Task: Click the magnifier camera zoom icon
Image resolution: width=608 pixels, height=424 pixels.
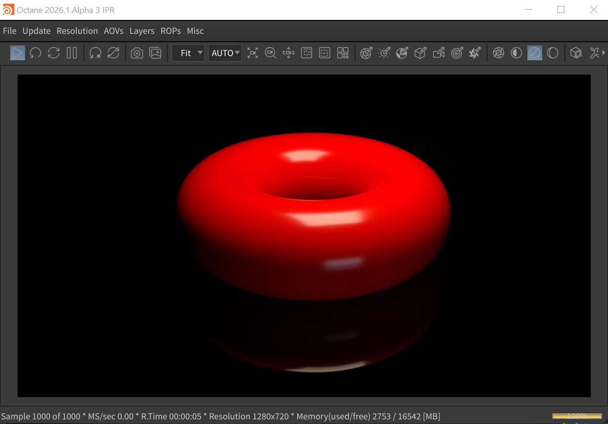Action: tap(270, 53)
